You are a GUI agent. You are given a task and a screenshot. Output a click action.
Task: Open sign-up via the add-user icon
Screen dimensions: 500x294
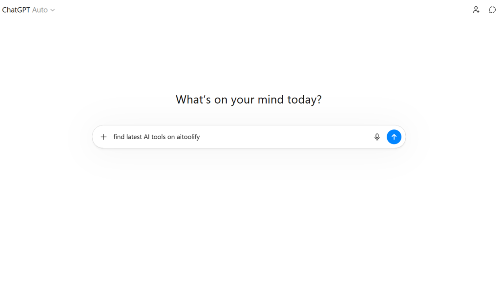tap(476, 10)
